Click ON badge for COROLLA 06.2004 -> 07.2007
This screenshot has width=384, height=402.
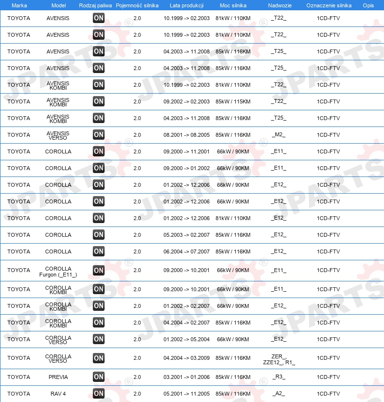tap(99, 251)
